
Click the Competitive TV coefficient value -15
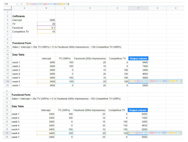pos(53,32)
